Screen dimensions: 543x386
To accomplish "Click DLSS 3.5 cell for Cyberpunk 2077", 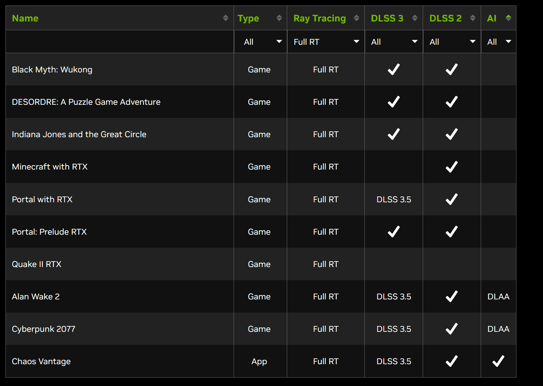I will (394, 329).
